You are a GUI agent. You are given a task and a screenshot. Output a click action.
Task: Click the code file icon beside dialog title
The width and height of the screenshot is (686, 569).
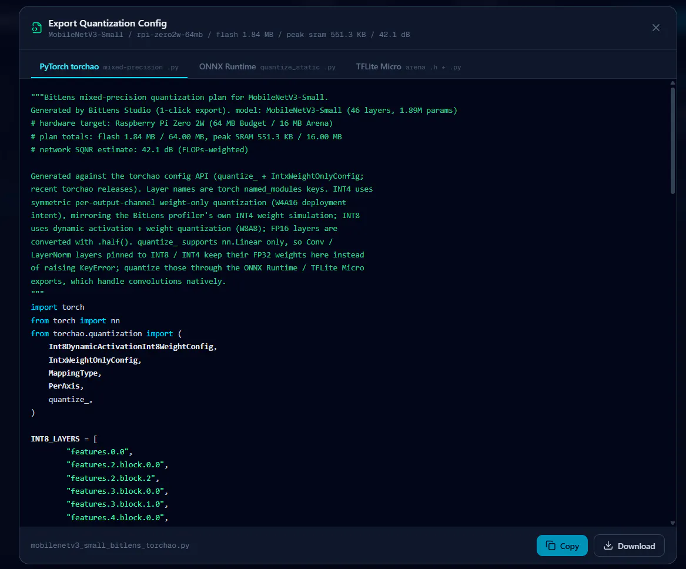tap(37, 28)
